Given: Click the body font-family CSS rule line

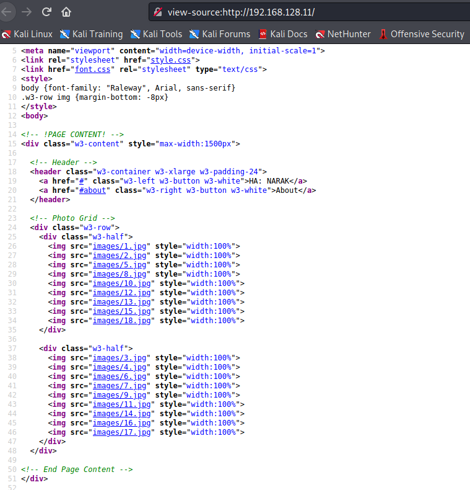Looking at the screenshot, I should coord(128,88).
